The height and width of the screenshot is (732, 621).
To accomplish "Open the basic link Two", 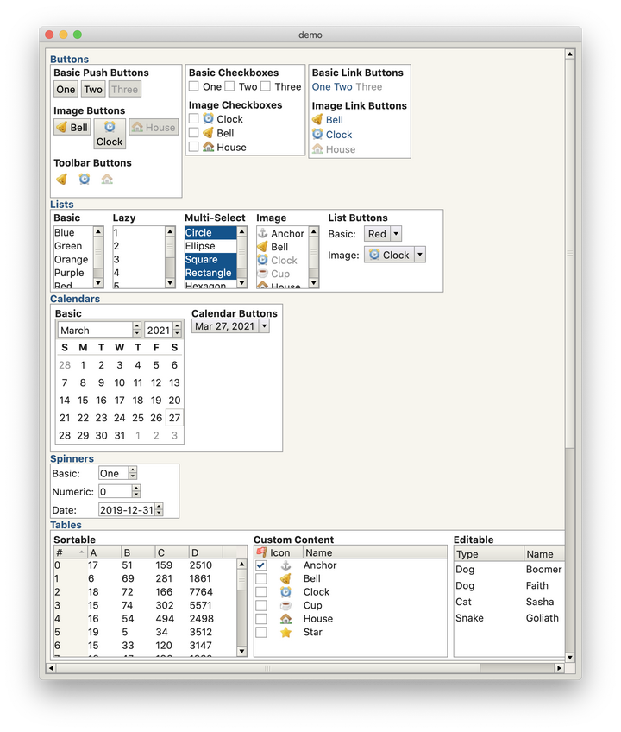I will point(343,87).
